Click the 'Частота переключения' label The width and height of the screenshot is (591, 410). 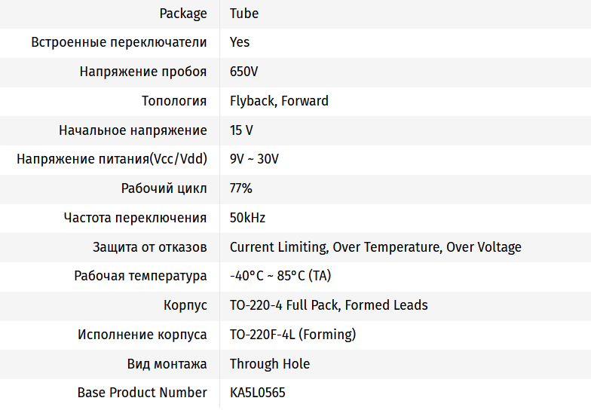pos(135,218)
